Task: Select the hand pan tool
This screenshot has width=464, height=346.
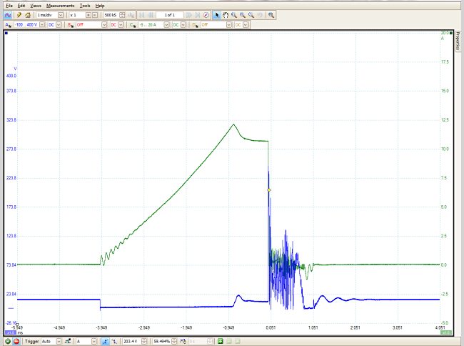Action: 226,14
